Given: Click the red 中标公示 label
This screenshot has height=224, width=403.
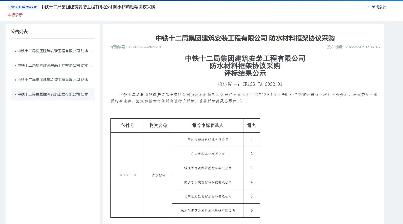Looking at the screenshot, I should point(15,15).
